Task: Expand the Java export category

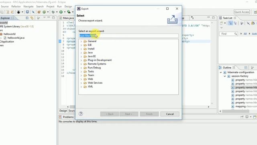Action: pos(81,53)
